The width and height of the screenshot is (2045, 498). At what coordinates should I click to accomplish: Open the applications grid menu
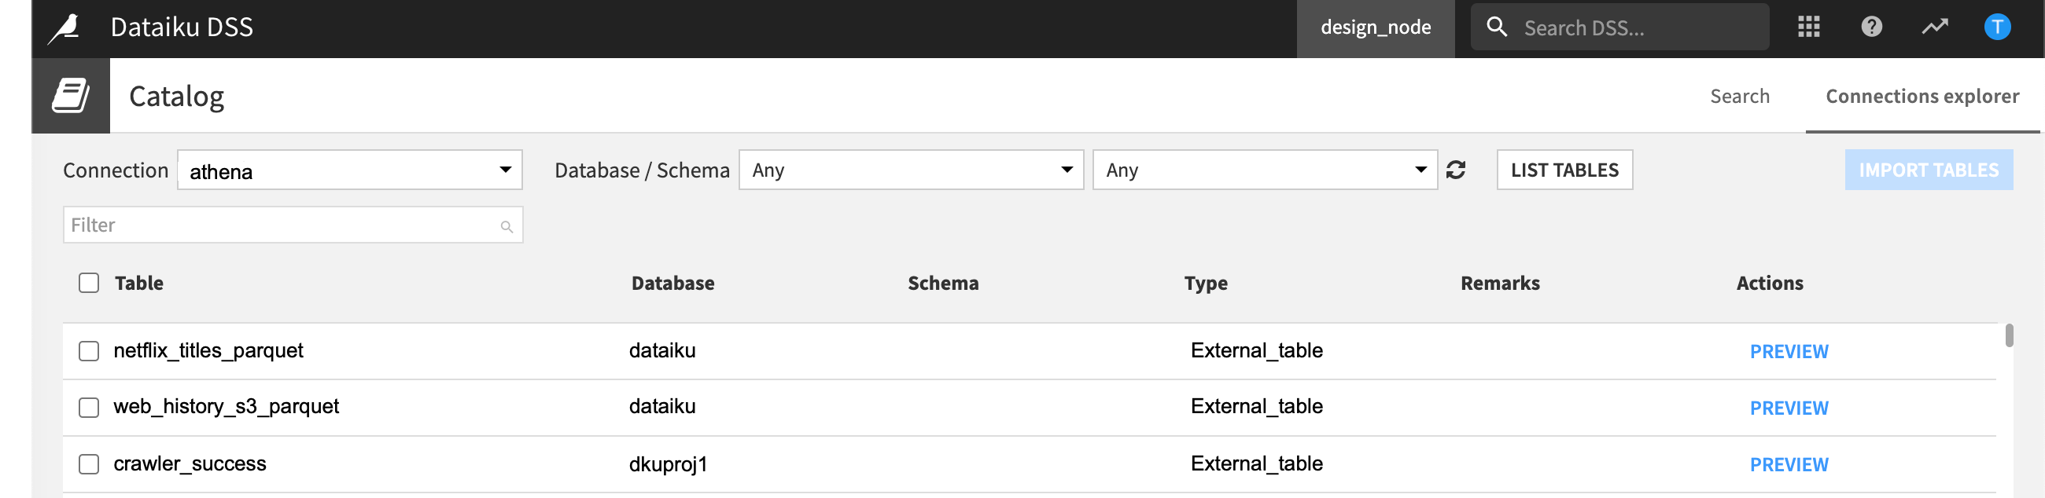click(x=1808, y=27)
